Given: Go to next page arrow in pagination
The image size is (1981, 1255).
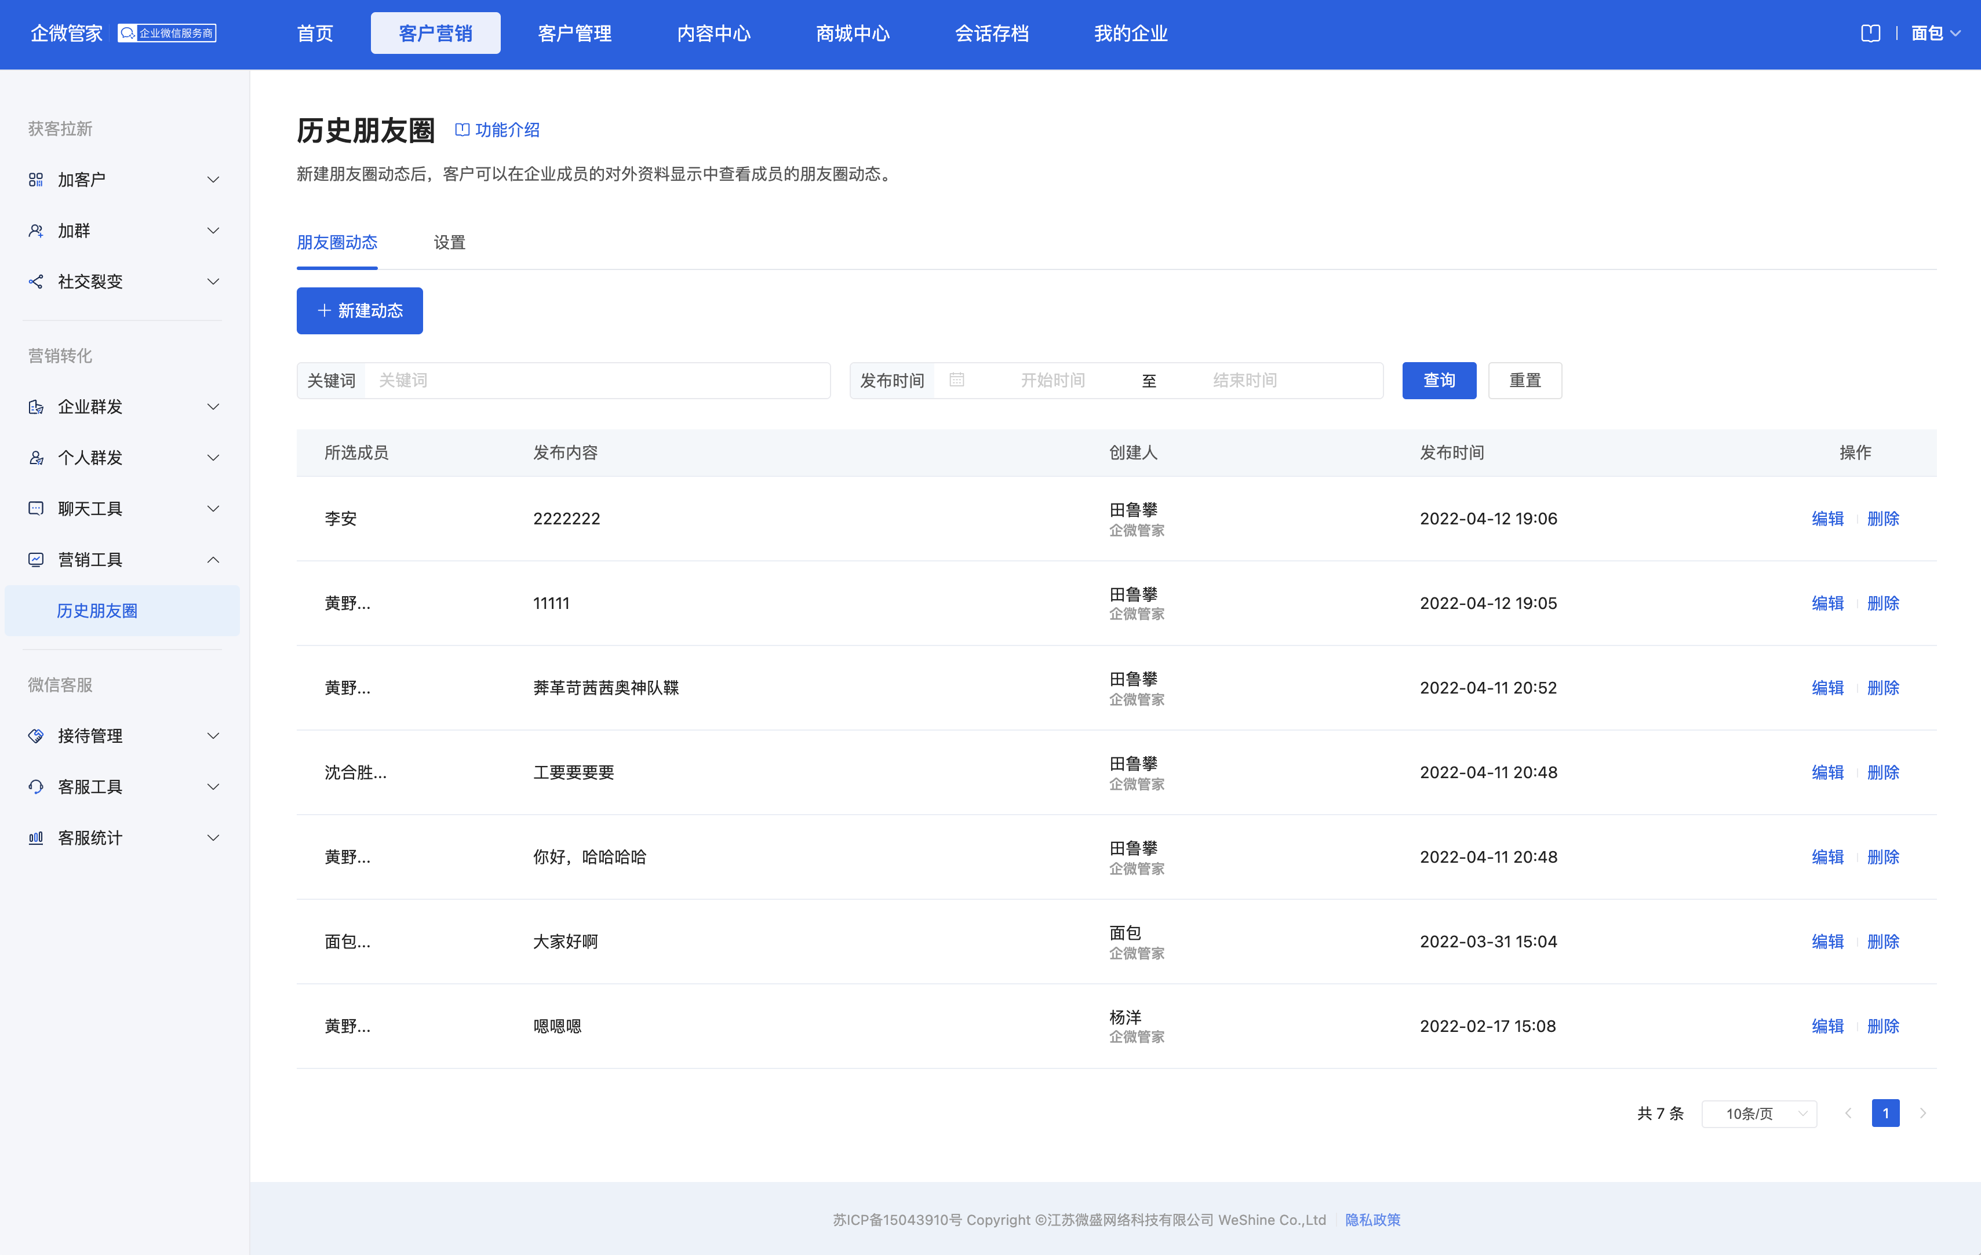Looking at the screenshot, I should (1922, 1112).
